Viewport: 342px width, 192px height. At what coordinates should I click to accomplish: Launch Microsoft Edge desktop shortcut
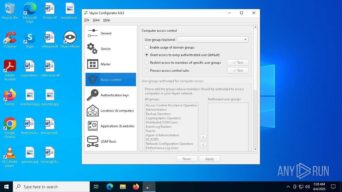pyautogui.click(x=30, y=13)
